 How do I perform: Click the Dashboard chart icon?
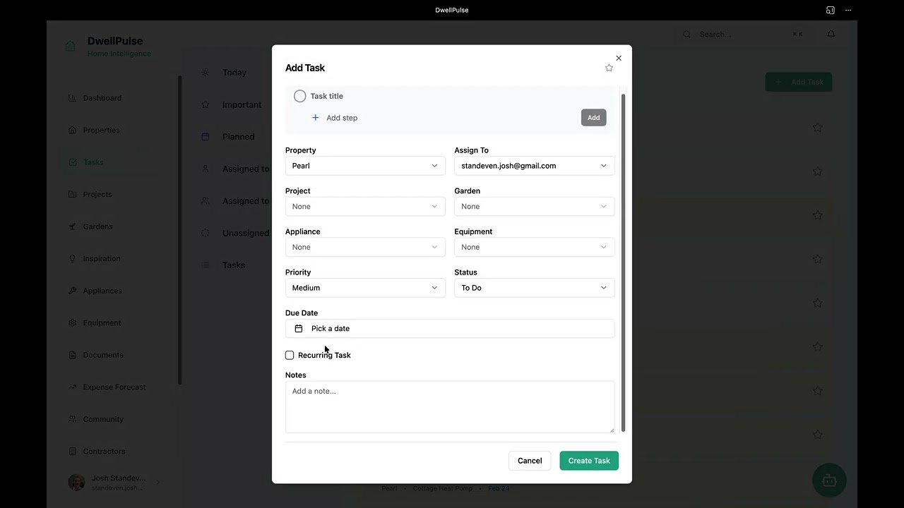(72, 98)
